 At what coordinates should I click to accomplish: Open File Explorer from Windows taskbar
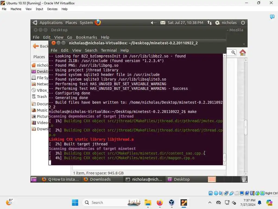point(148,202)
